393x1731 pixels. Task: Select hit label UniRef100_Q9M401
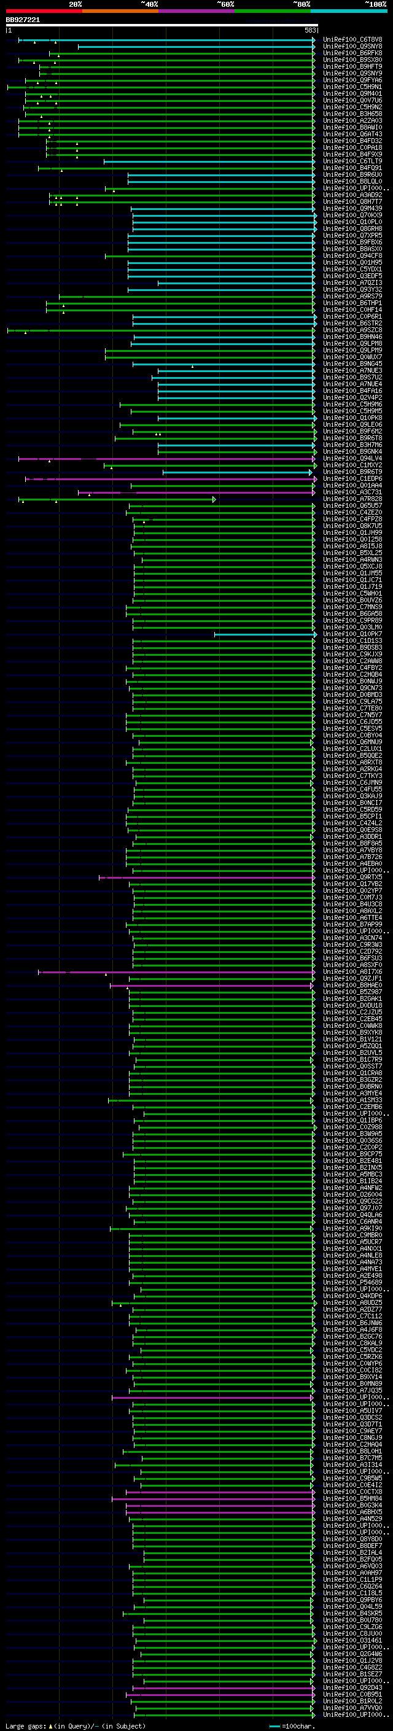[352, 93]
